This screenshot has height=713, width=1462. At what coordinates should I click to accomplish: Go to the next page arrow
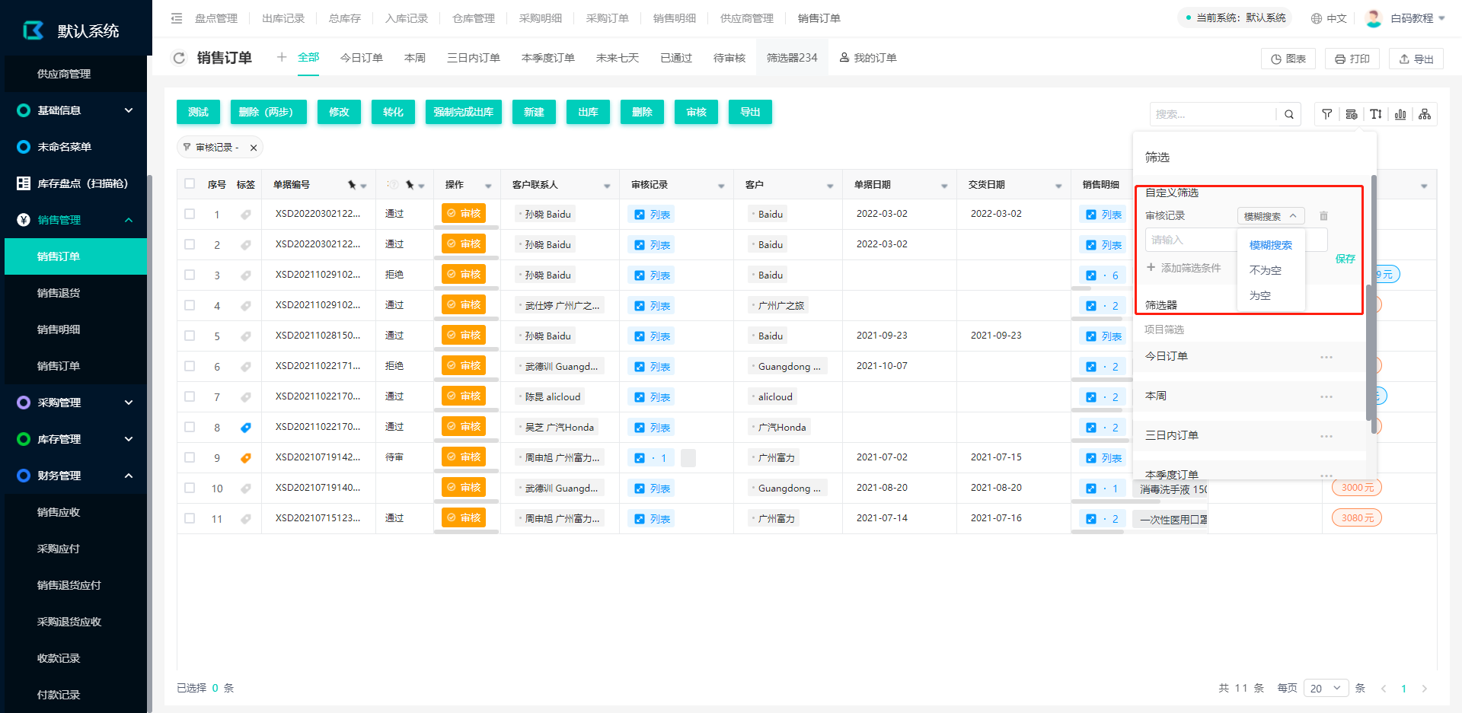(x=1424, y=689)
